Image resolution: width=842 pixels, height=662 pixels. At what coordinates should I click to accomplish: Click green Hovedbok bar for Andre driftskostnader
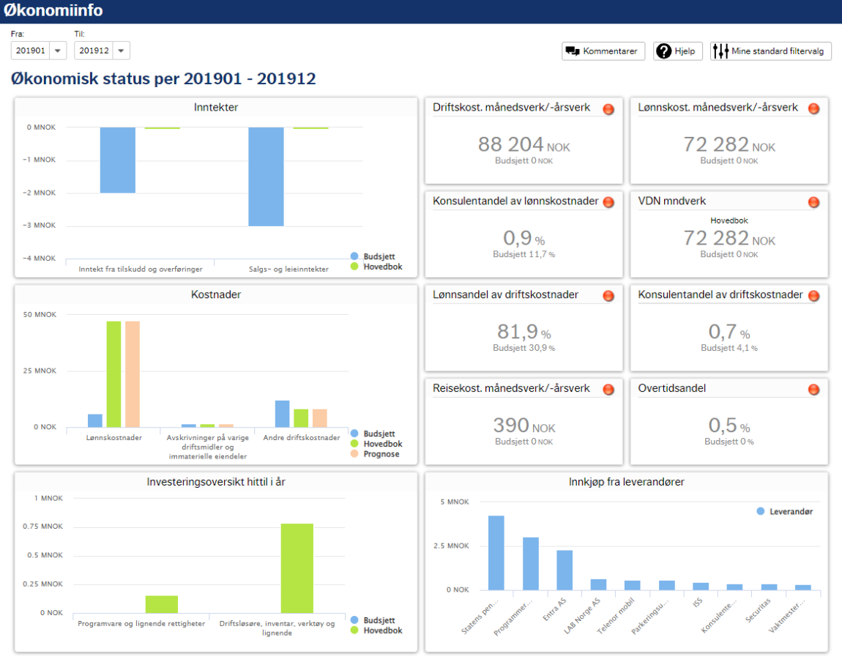coord(301,418)
